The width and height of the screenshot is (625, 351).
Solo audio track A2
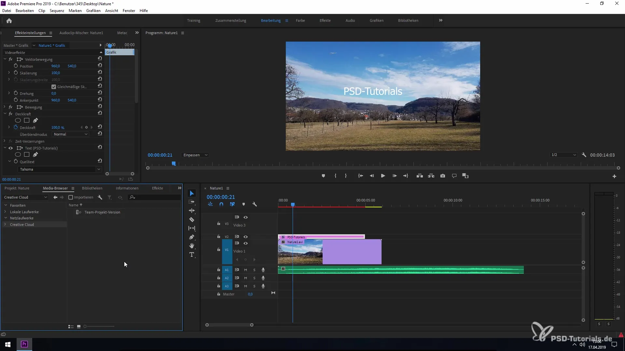[x=254, y=278]
